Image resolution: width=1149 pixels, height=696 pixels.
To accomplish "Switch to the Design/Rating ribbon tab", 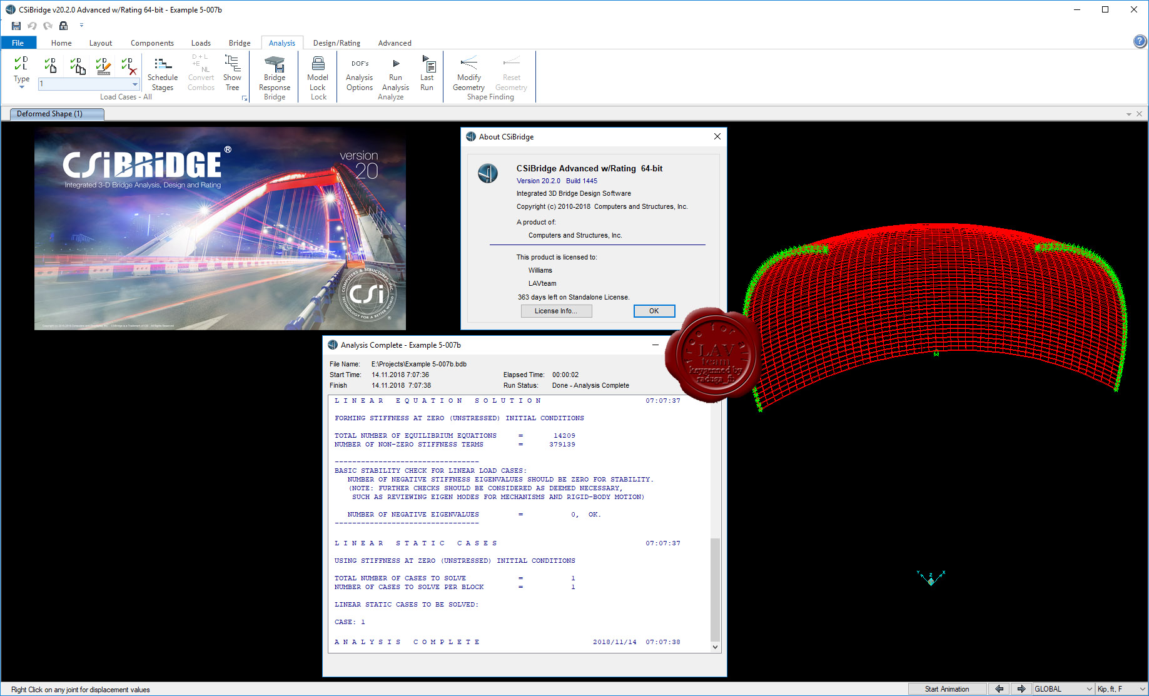I will (x=337, y=43).
